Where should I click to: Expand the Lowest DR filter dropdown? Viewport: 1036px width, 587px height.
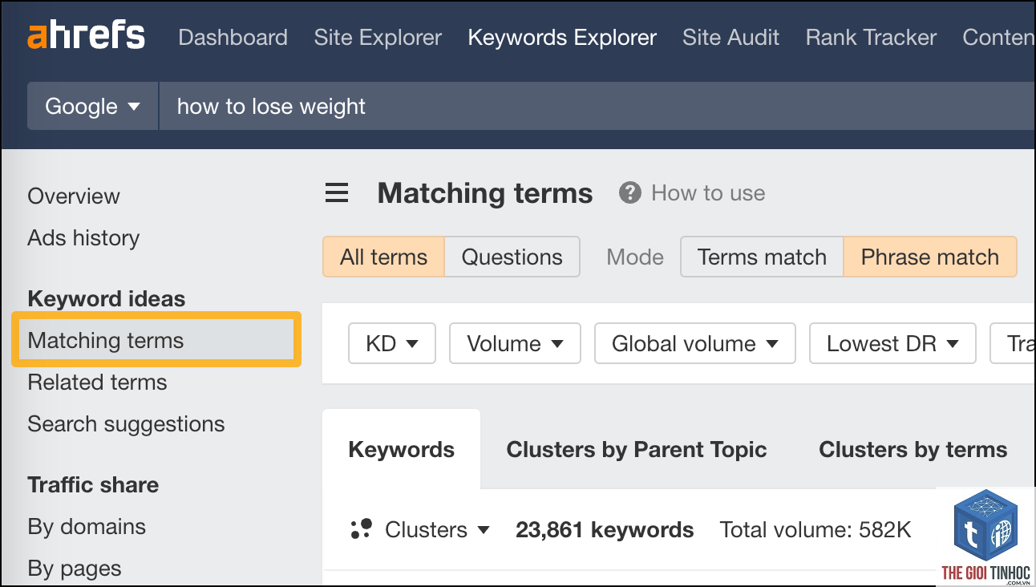892,344
